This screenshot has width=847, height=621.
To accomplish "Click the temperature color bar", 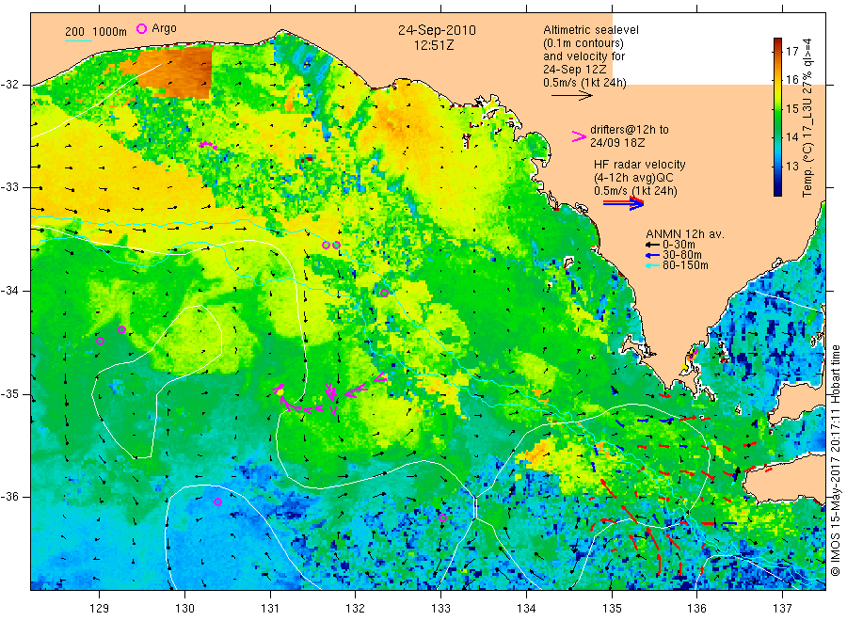I will 777,117.
